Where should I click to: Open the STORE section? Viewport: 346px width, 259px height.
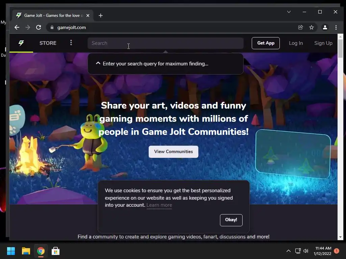click(48, 43)
